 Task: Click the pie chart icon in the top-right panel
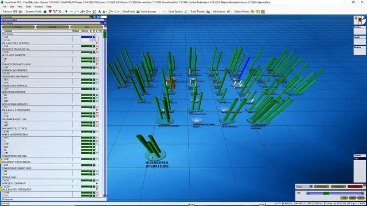[363, 20]
